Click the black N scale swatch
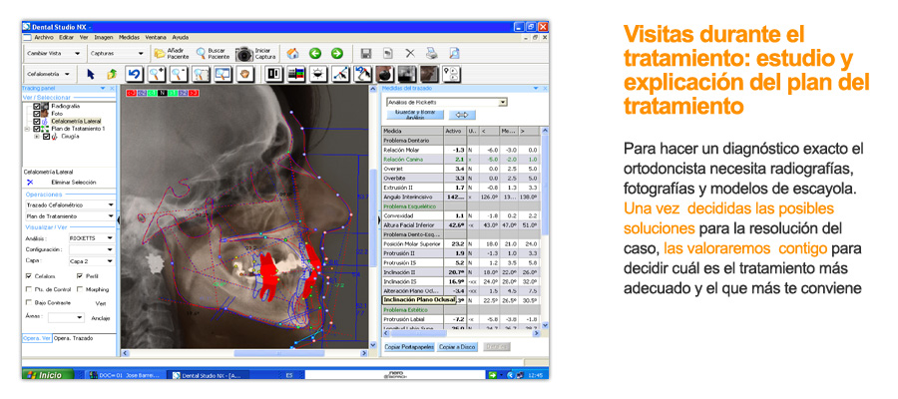The width and height of the screenshot is (898, 399). tap(162, 93)
